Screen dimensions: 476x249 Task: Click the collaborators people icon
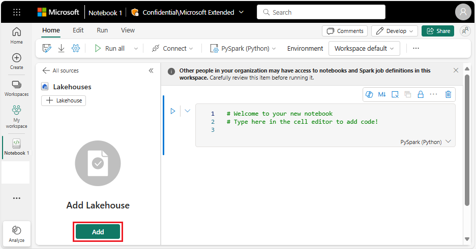pyautogui.click(x=465, y=30)
